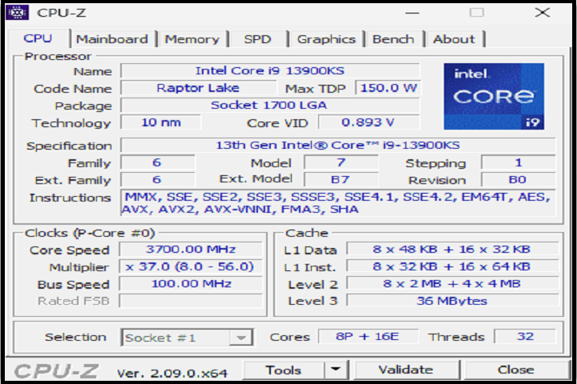This screenshot has height=384, width=577.
Task: Select the Multiplier value field
Action: (x=190, y=267)
